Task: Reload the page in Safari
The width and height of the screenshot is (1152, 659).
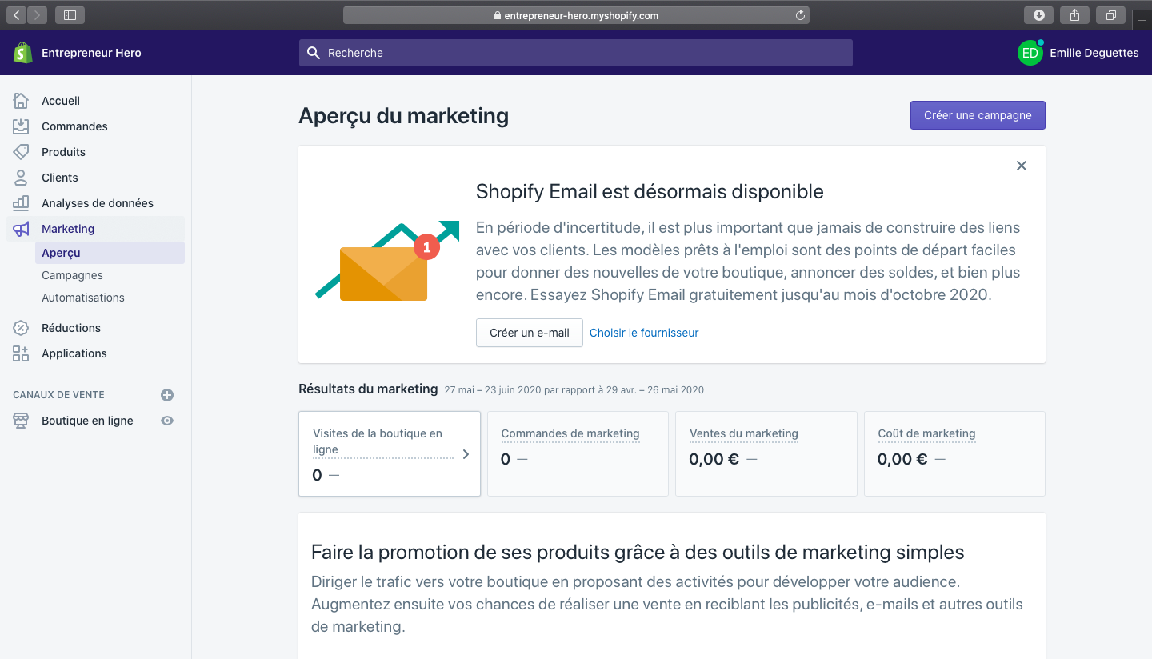Action: [800, 15]
